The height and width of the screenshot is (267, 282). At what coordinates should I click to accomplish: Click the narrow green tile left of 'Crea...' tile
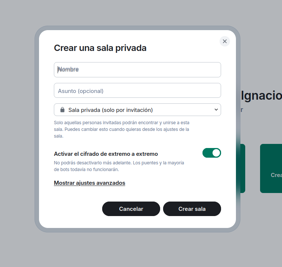242,168
